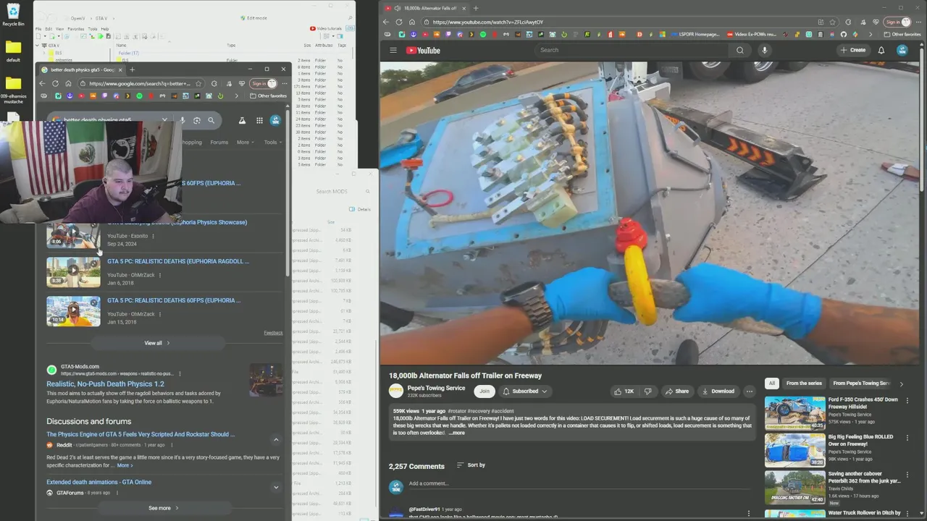Open Other favorites folder in YouTube window
Screen dimensions: 927x521
point(902,34)
